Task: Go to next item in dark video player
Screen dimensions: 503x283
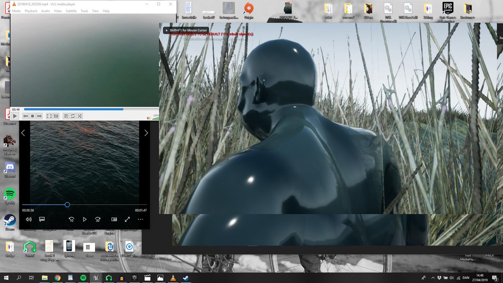Action: click(x=146, y=133)
